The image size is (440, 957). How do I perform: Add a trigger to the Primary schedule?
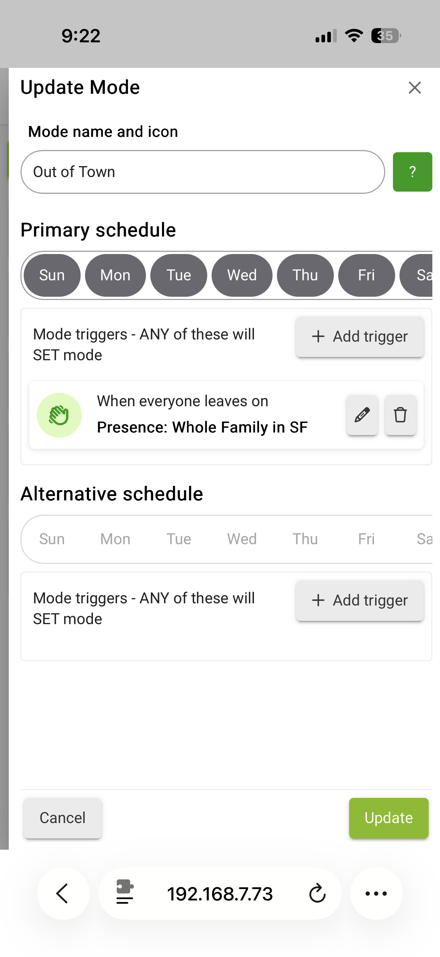click(x=359, y=337)
